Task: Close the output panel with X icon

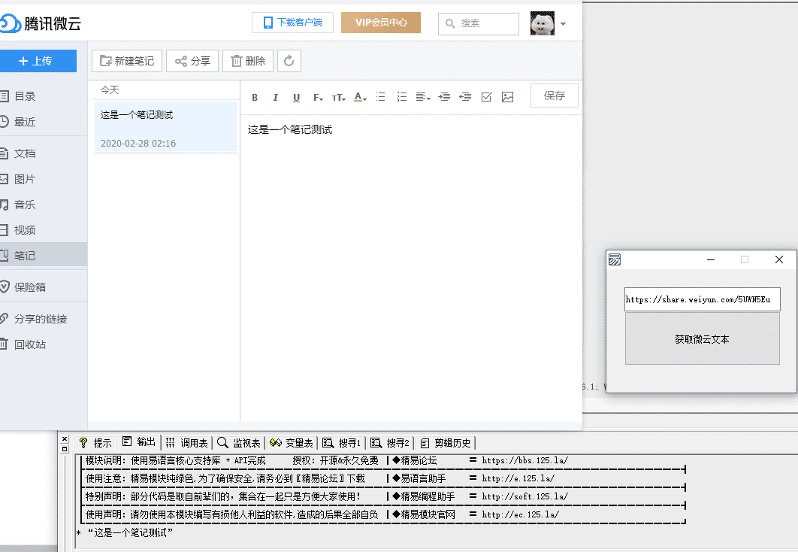Action: [x=65, y=439]
